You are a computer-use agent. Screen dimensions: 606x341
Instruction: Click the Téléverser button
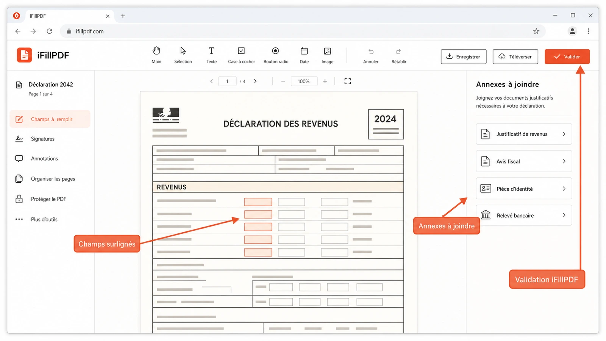(x=515, y=56)
